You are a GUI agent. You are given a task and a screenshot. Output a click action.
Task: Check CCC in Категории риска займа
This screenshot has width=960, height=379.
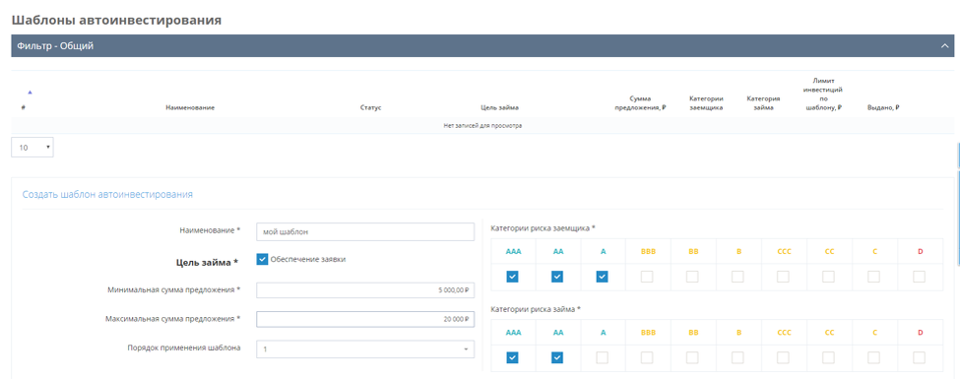click(x=783, y=357)
